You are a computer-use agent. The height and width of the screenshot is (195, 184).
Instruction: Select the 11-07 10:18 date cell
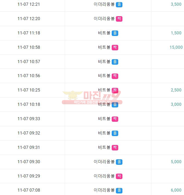point(29,104)
